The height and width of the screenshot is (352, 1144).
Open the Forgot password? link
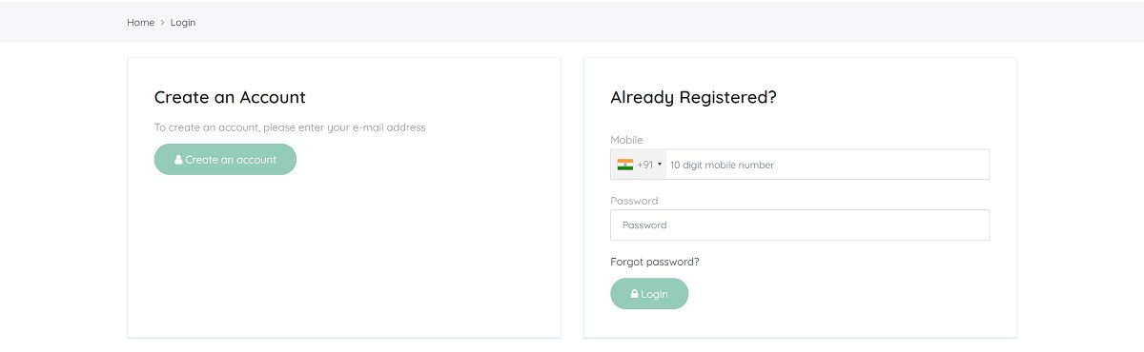(655, 262)
